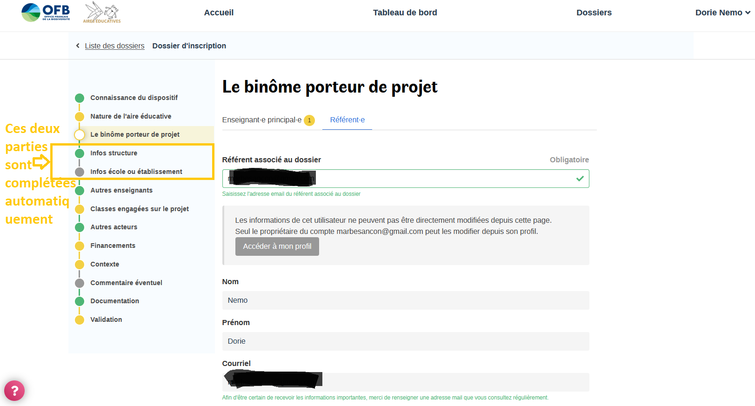Click the grey dot for Commentaire éventuel

(80, 283)
